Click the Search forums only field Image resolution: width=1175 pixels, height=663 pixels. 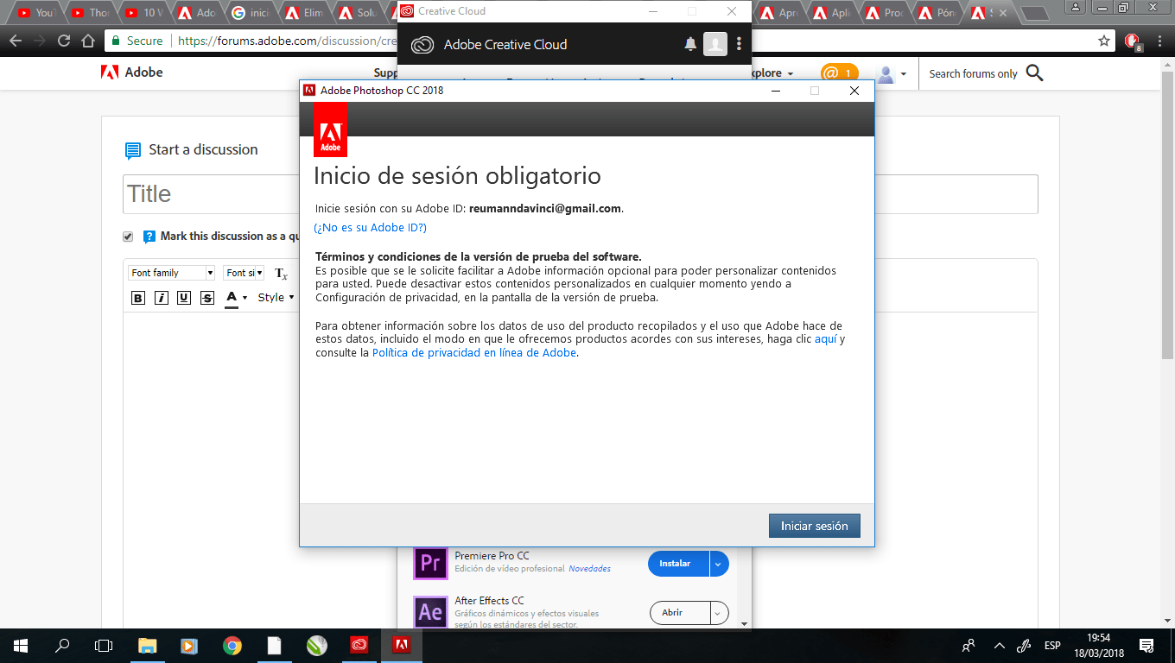[x=973, y=74]
